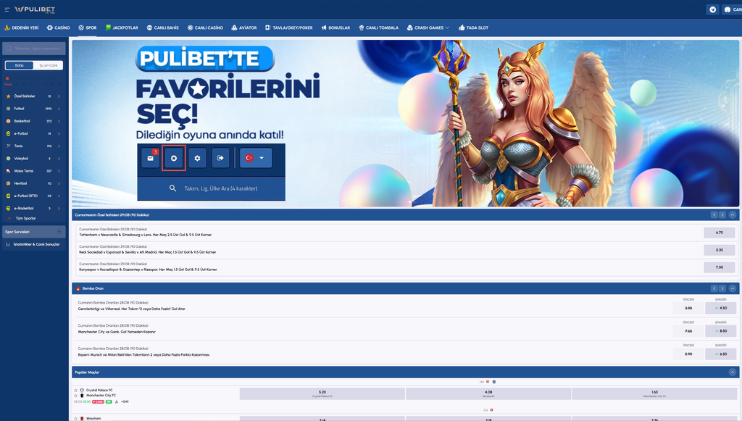Open the Casino menu item
This screenshot has height=421, width=742.
58,28
